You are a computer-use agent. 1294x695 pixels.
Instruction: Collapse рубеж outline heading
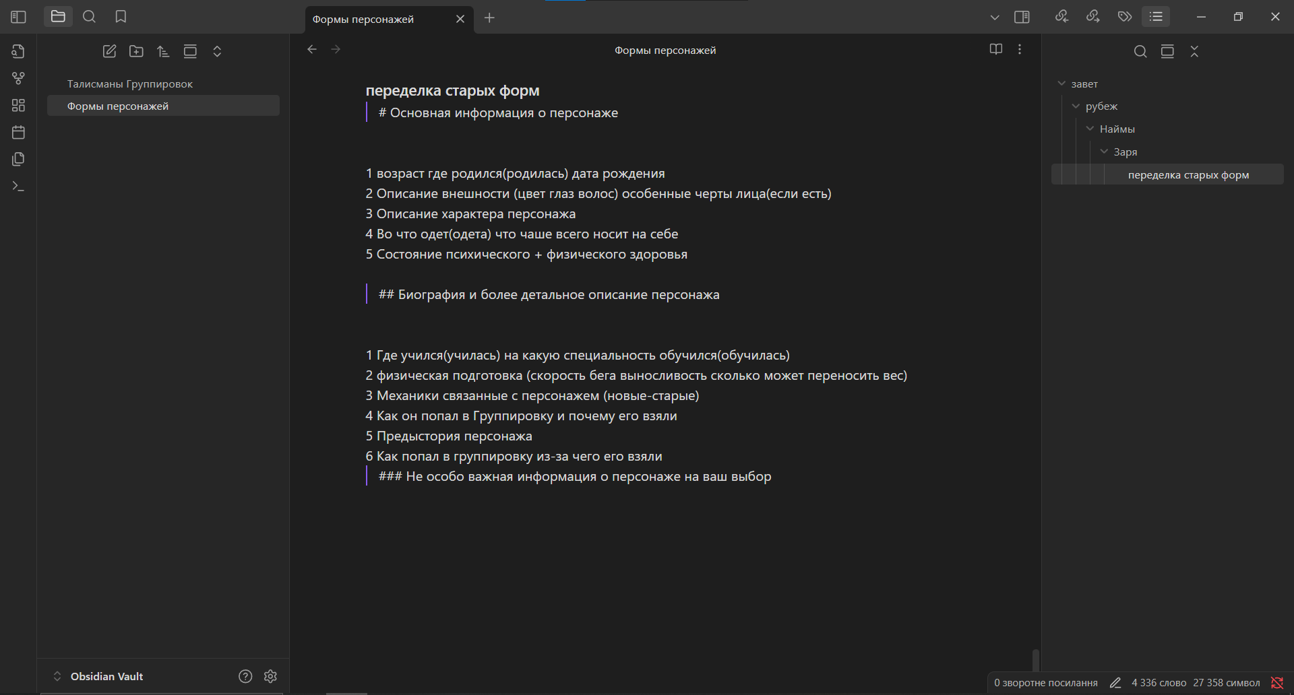(1076, 106)
